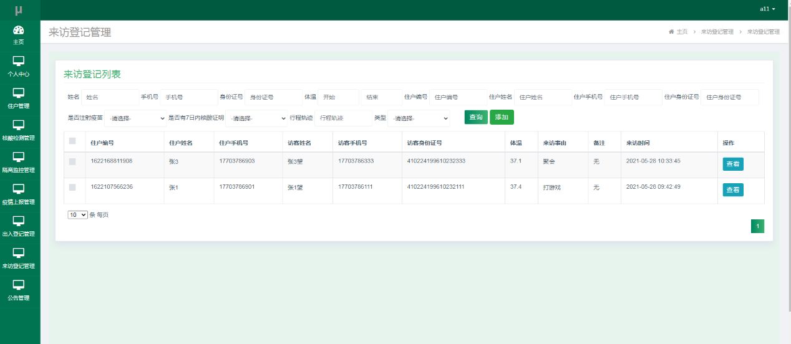791x344 pixels.
Task: Click visitor phone 17703786333
Action: pyautogui.click(x=356, y=161)
